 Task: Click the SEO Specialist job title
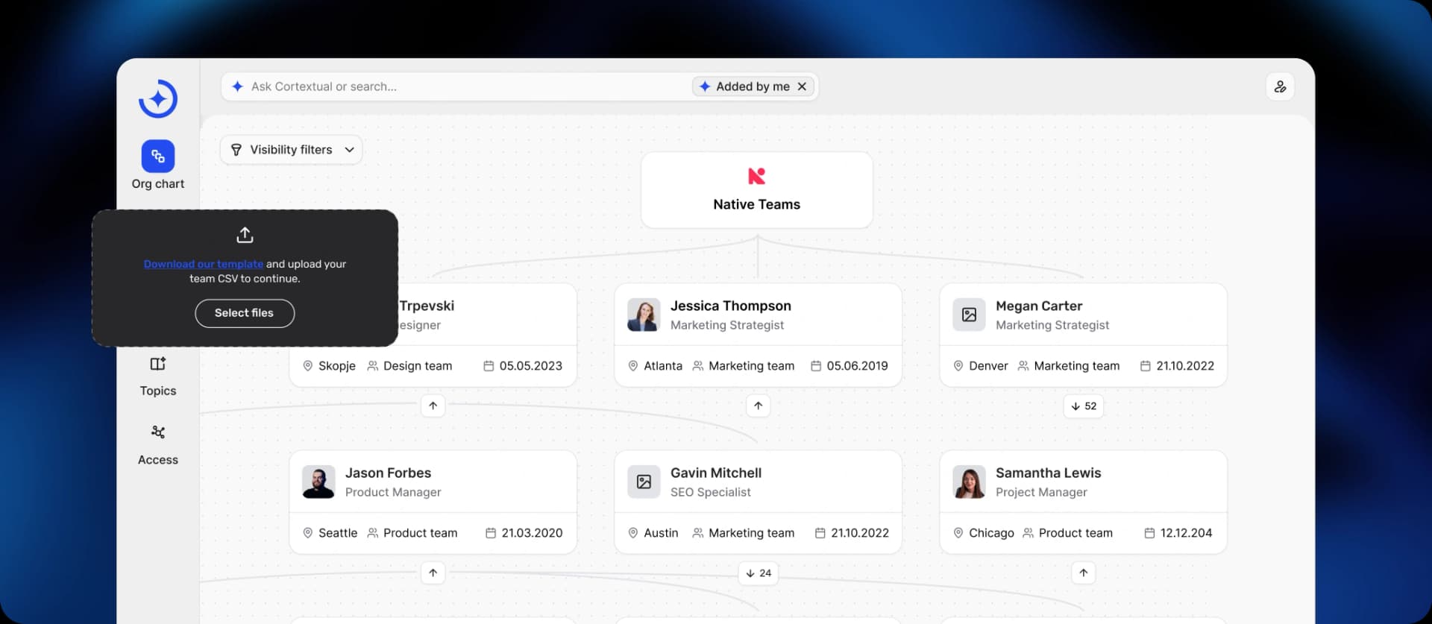pyautogui.click(x=711, y=492)
